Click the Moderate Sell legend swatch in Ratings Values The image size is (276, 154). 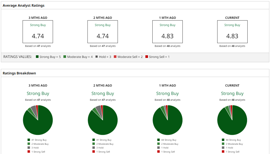click(115, 57)
